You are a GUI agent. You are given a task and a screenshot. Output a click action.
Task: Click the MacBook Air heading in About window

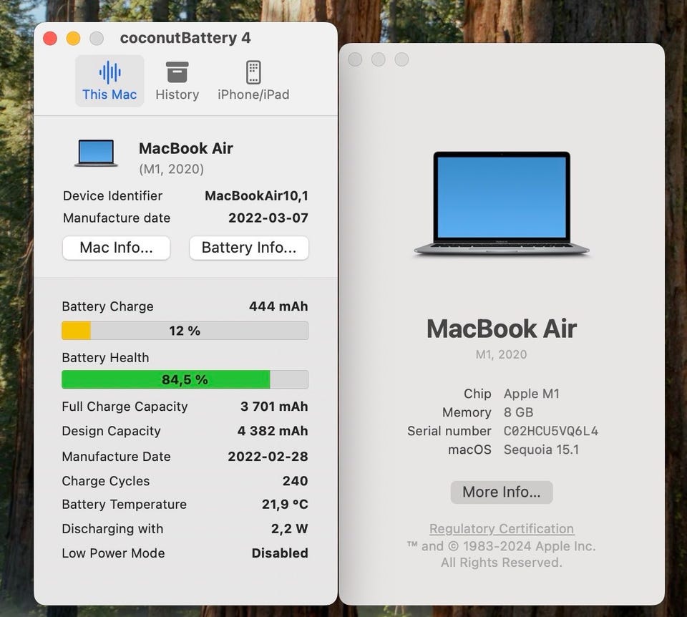[501, 329]
